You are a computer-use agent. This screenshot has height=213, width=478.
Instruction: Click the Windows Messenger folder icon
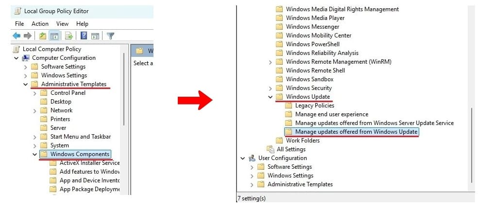(x=279, y=27)
